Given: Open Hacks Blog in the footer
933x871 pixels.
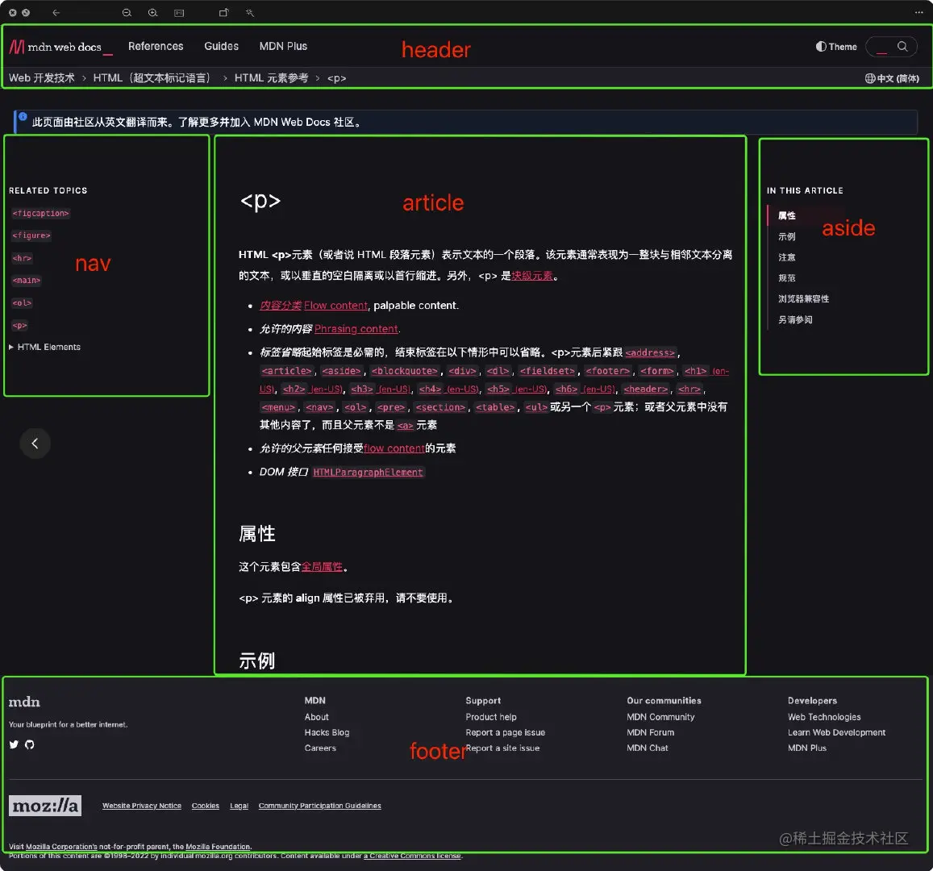Looking at the screenshot, I should tap(327, 732).
